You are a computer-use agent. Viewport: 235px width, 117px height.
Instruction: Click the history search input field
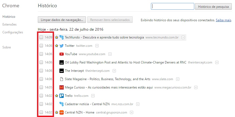[173, 6]
